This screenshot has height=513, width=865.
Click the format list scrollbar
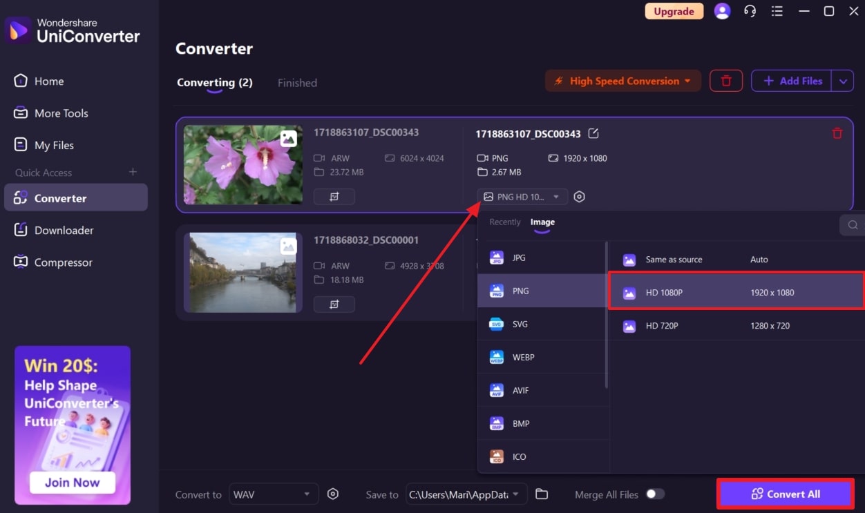[x=607, y=314]
